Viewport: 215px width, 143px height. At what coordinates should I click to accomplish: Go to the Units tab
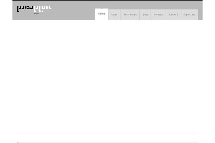[114, 15]
